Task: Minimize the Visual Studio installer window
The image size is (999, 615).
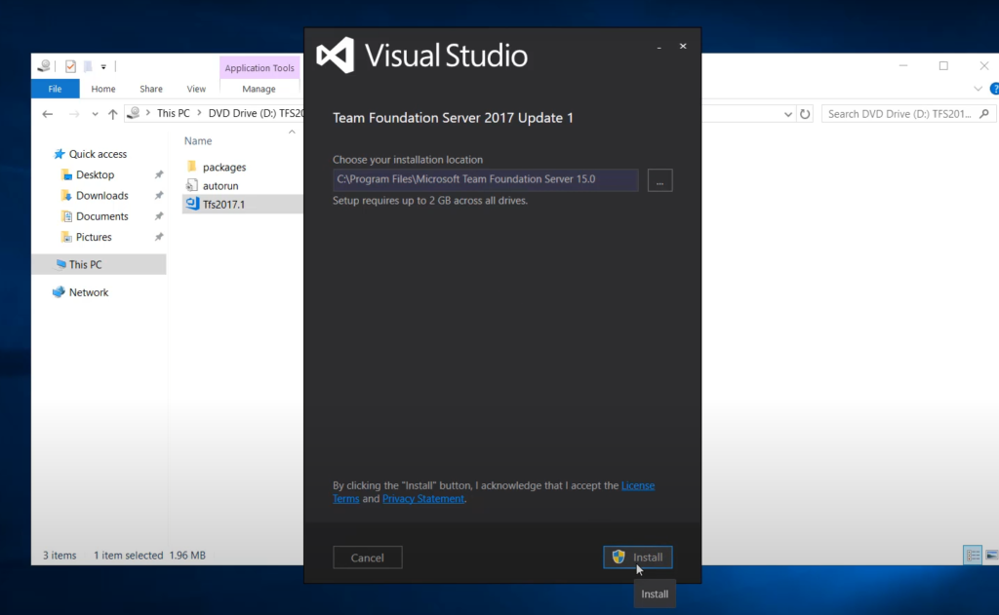Action: [659, 47]
